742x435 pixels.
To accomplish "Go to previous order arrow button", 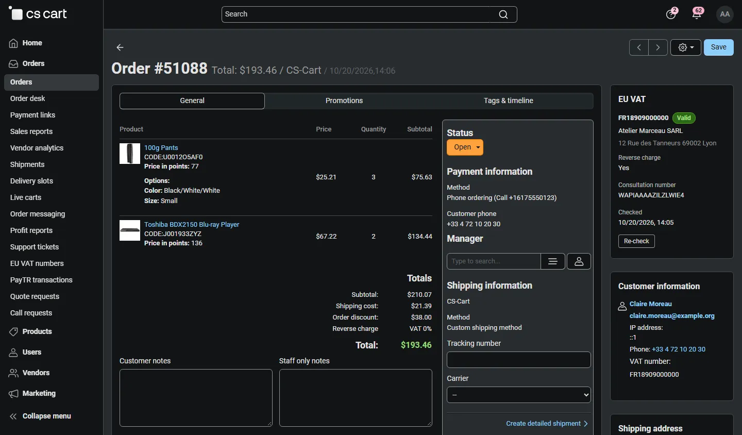I will 639,47.
